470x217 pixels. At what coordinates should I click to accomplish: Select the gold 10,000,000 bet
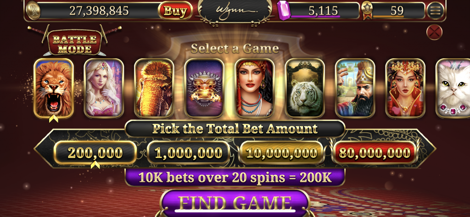click(282, 153)
